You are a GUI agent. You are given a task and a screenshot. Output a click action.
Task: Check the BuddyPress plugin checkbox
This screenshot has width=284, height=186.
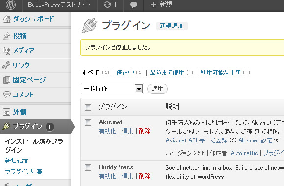(x=88, y=167)
